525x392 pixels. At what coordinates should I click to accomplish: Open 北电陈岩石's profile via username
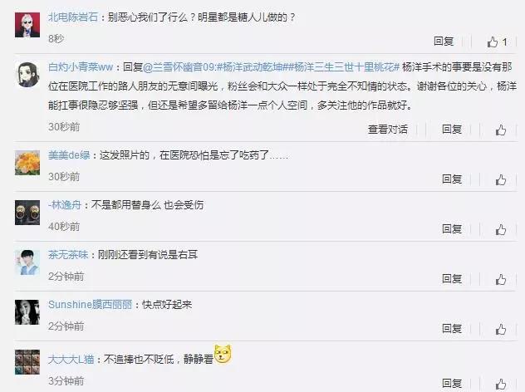pos(73,17)
